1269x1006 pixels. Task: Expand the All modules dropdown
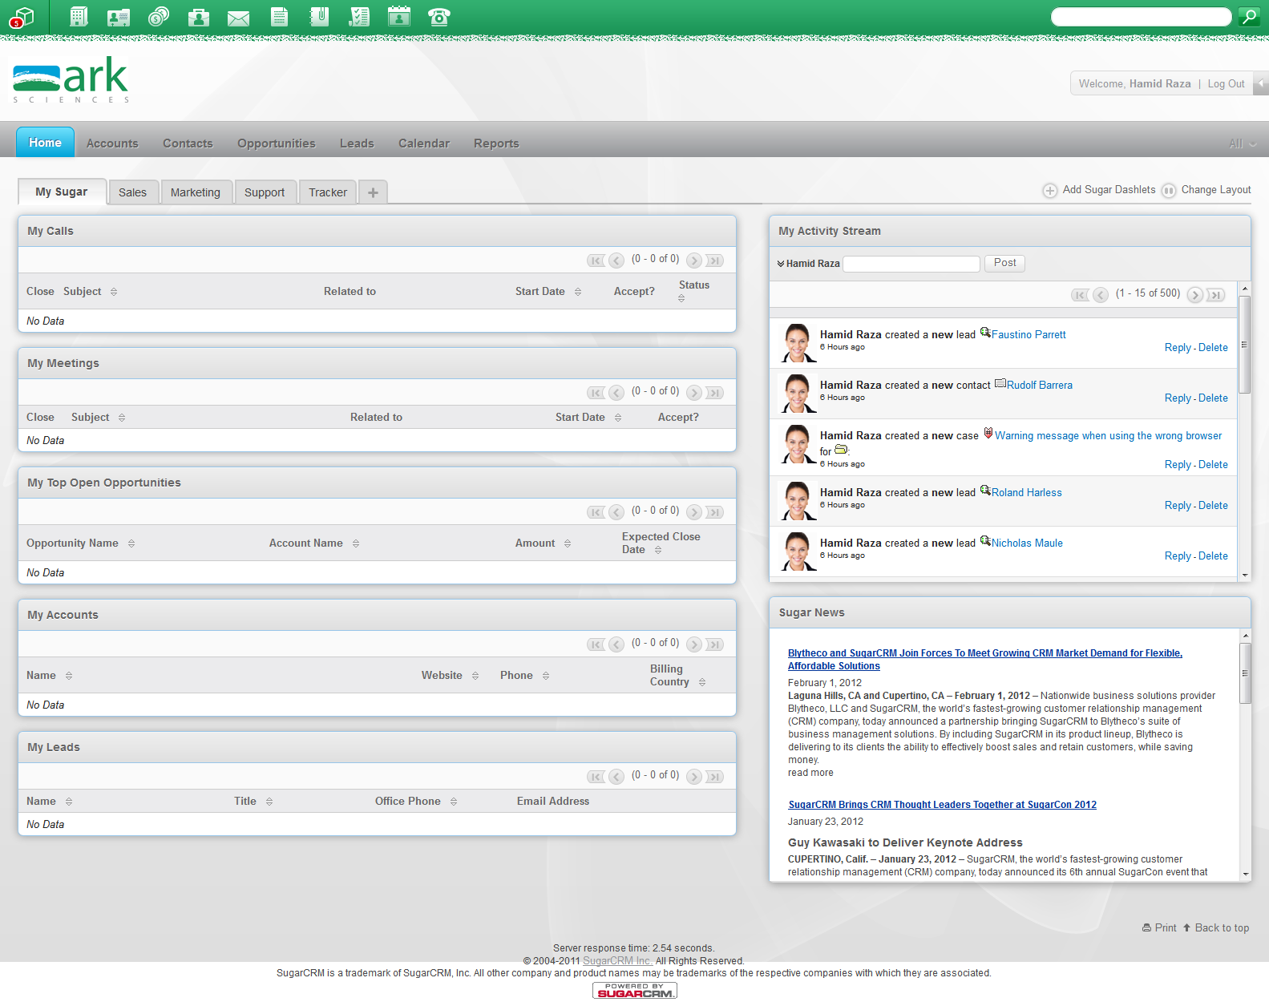tap(1243, 143)
